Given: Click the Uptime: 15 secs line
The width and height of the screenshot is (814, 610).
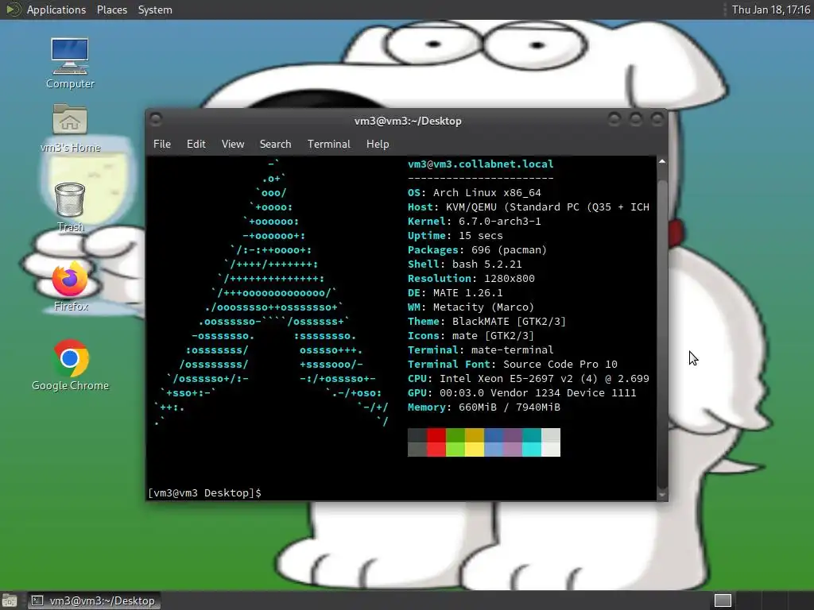Looking at the screenshot, I should (x=455, y=235).
